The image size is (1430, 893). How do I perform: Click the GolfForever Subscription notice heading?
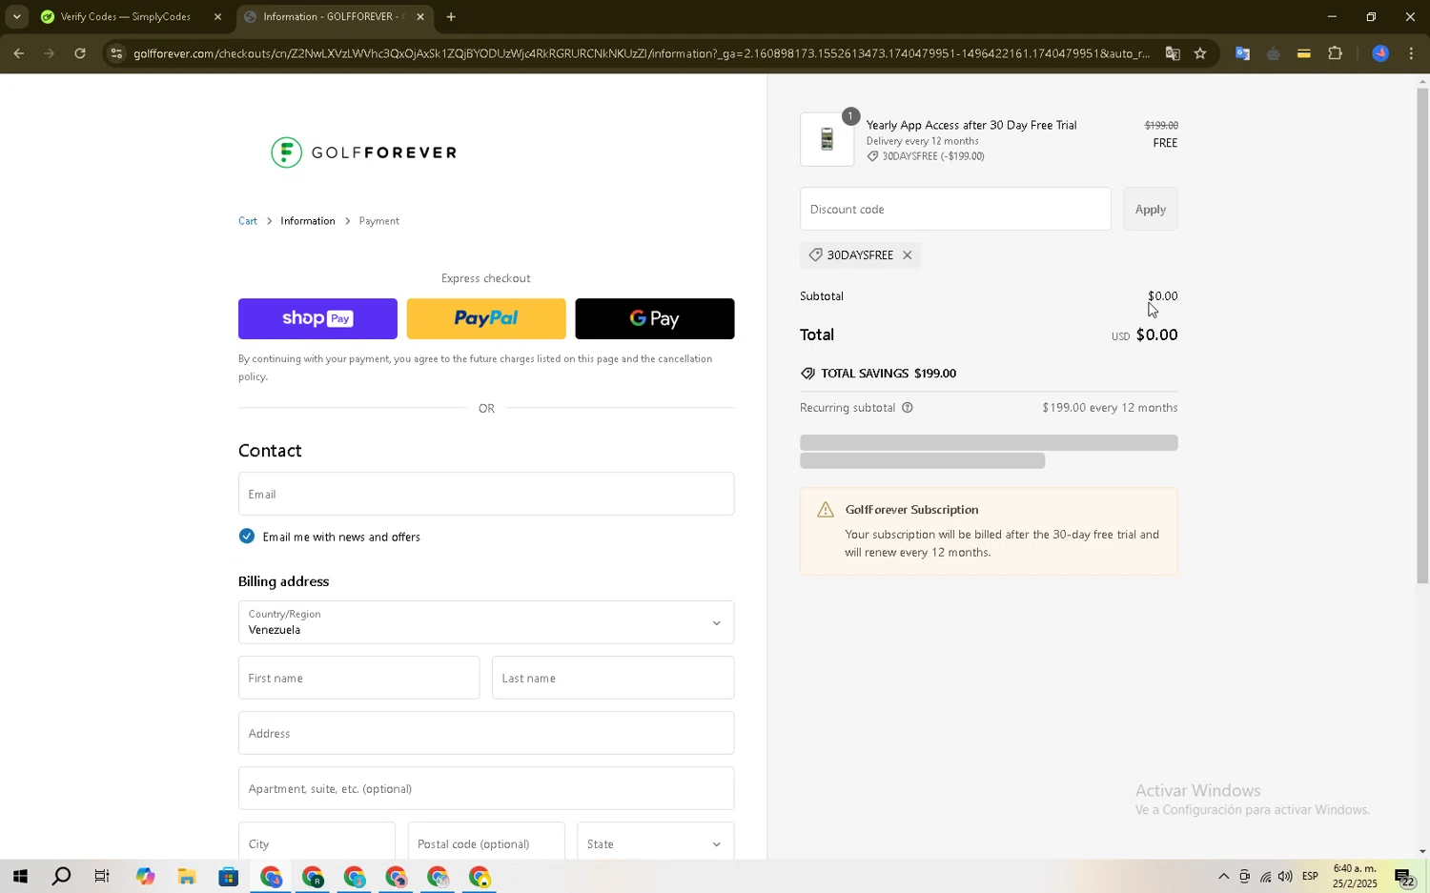point(911,510)
